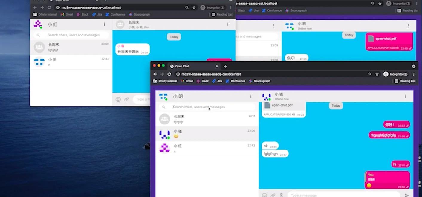
Task: Go back in the front browser window
Action: tap(155, 74)
